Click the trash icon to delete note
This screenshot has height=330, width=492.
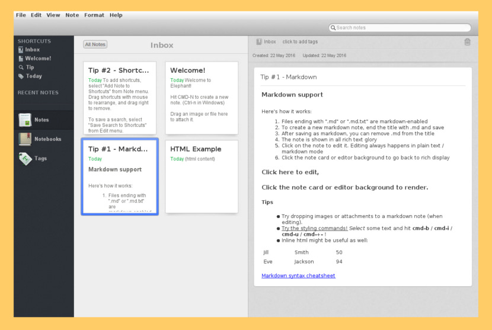467,42
